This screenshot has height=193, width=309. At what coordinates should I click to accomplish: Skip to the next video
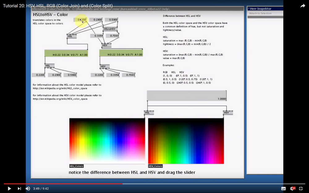coord(19,188)
